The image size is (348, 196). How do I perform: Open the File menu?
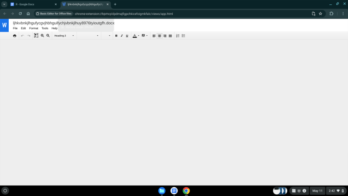coord(15,28)
